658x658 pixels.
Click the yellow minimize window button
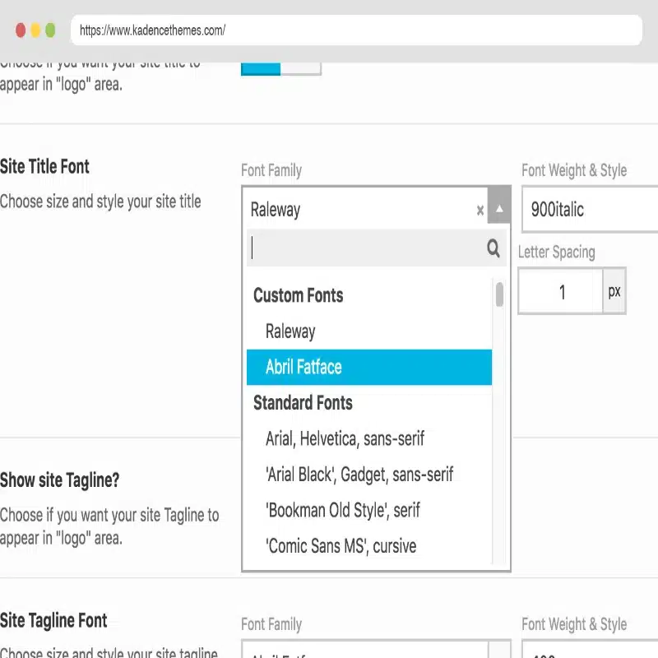tap(35, 30)
